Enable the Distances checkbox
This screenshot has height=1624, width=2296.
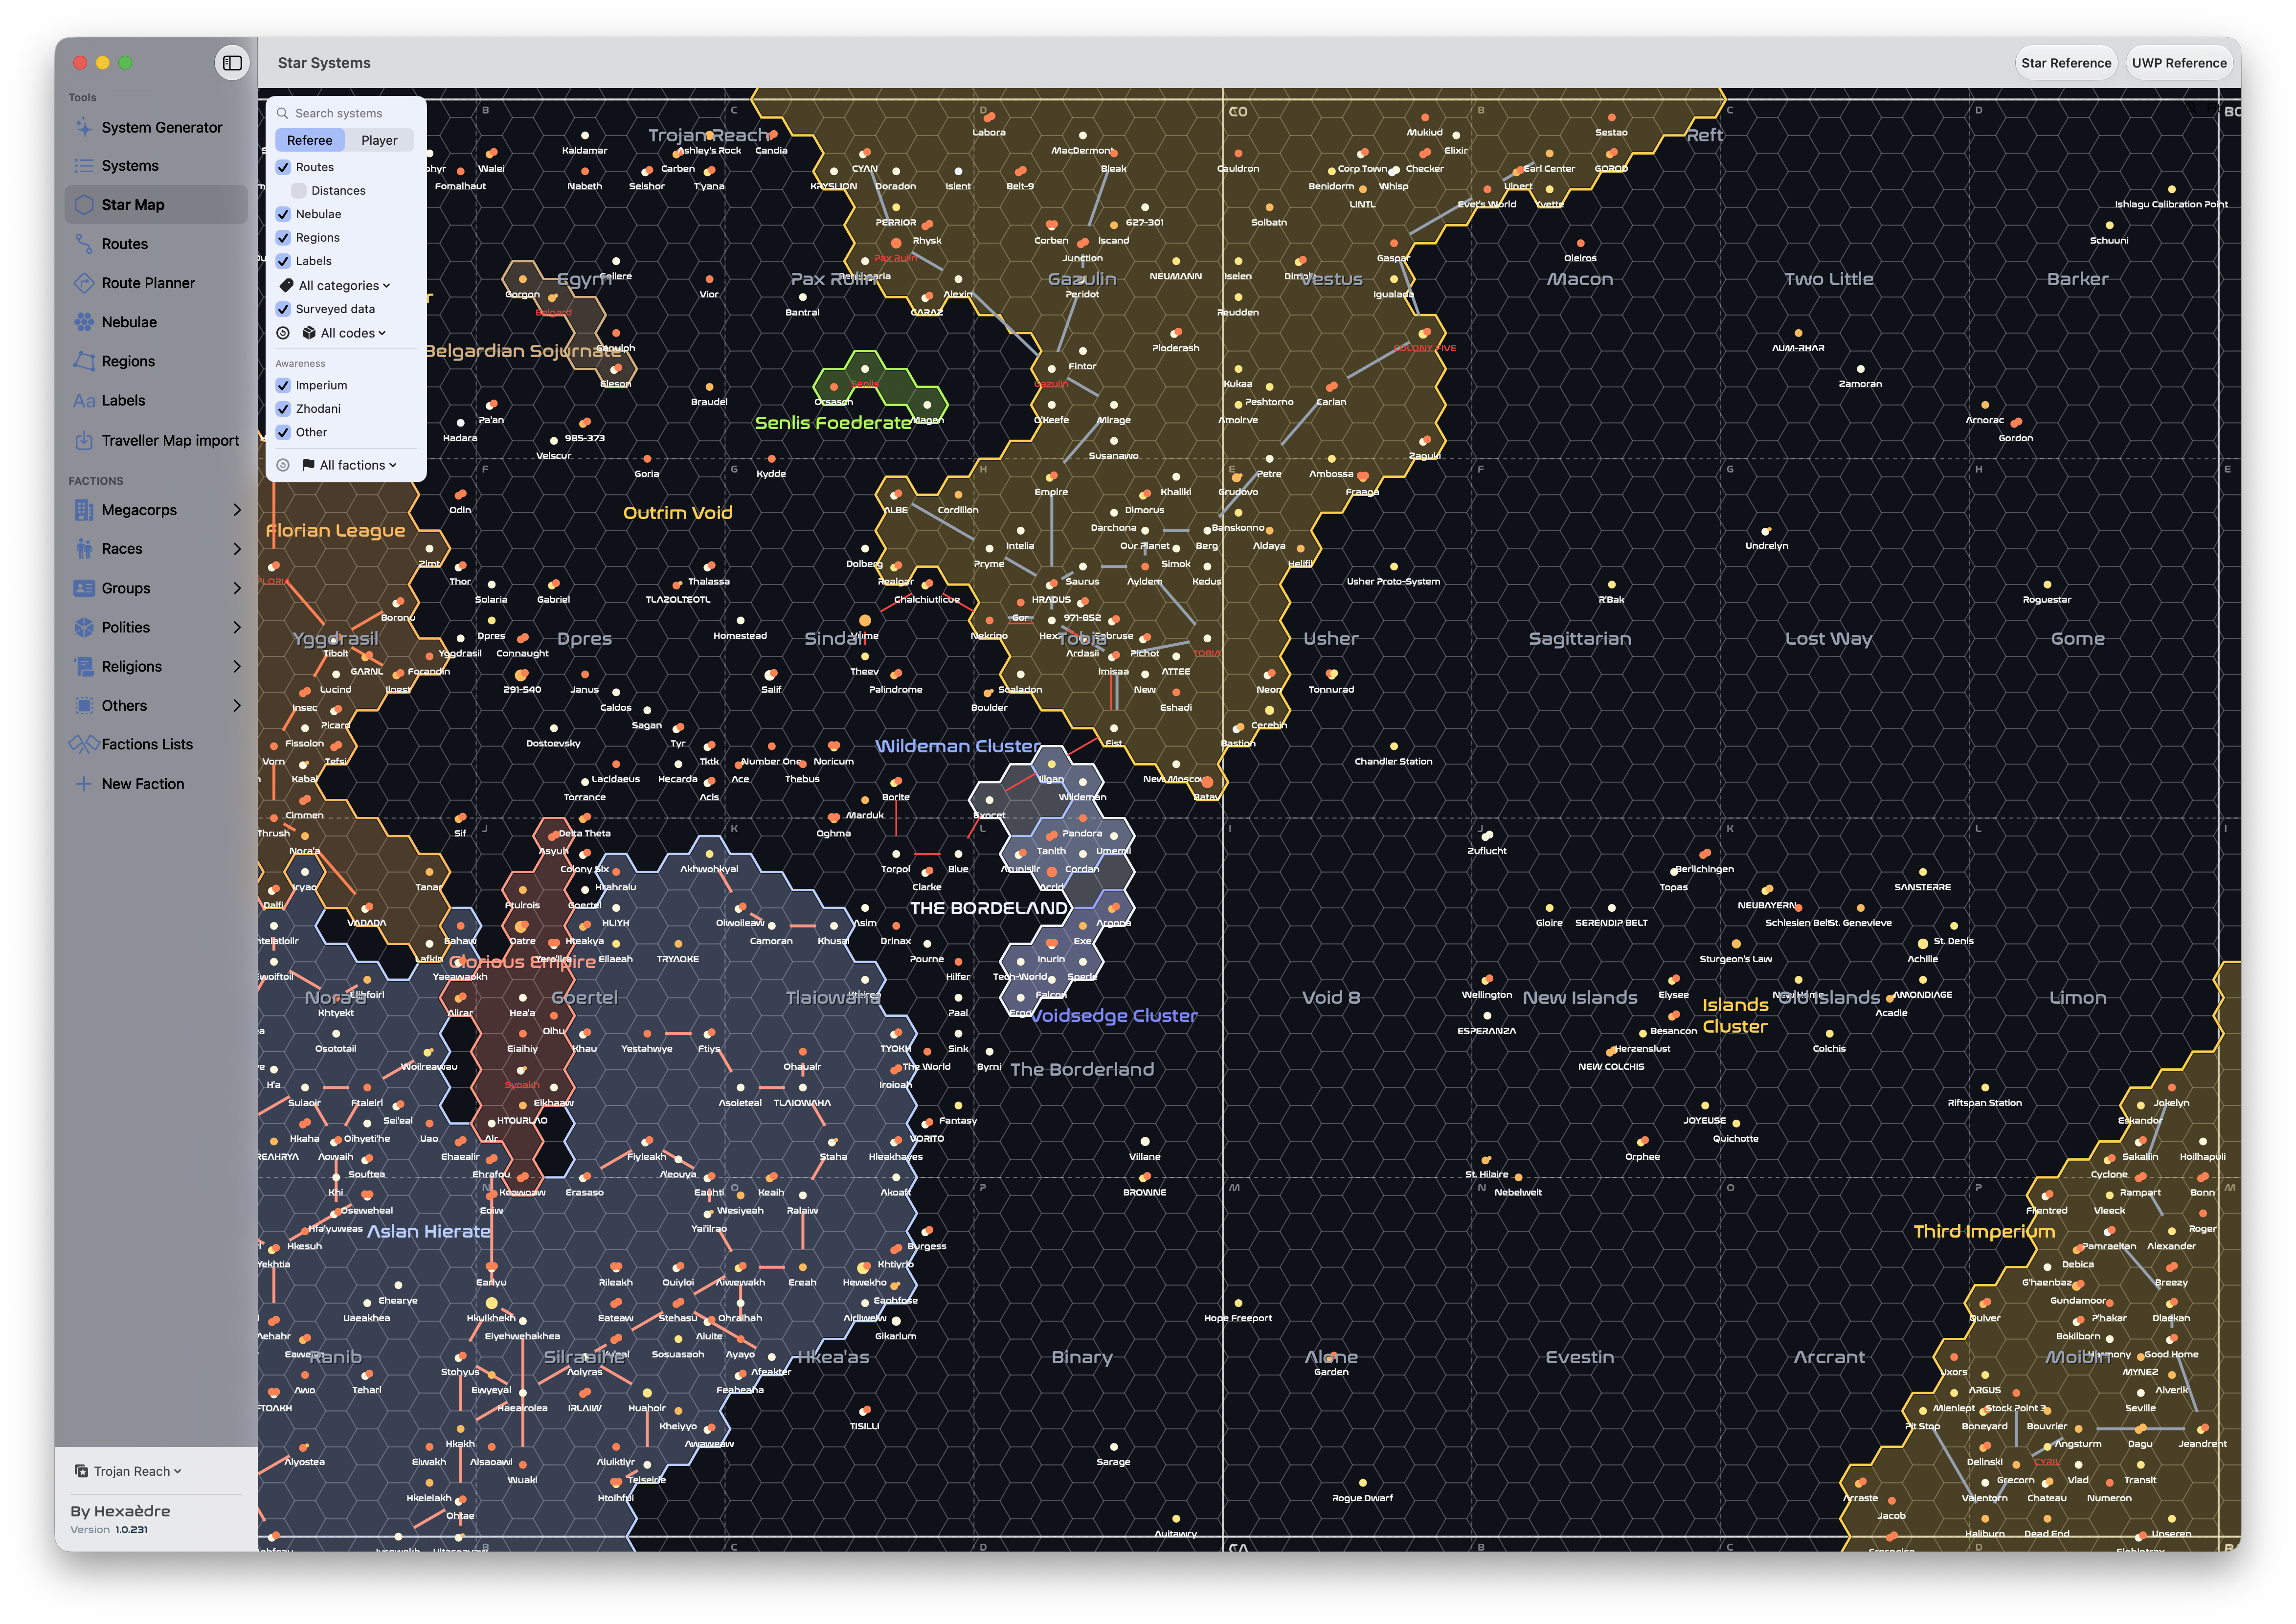coord(299,191)
